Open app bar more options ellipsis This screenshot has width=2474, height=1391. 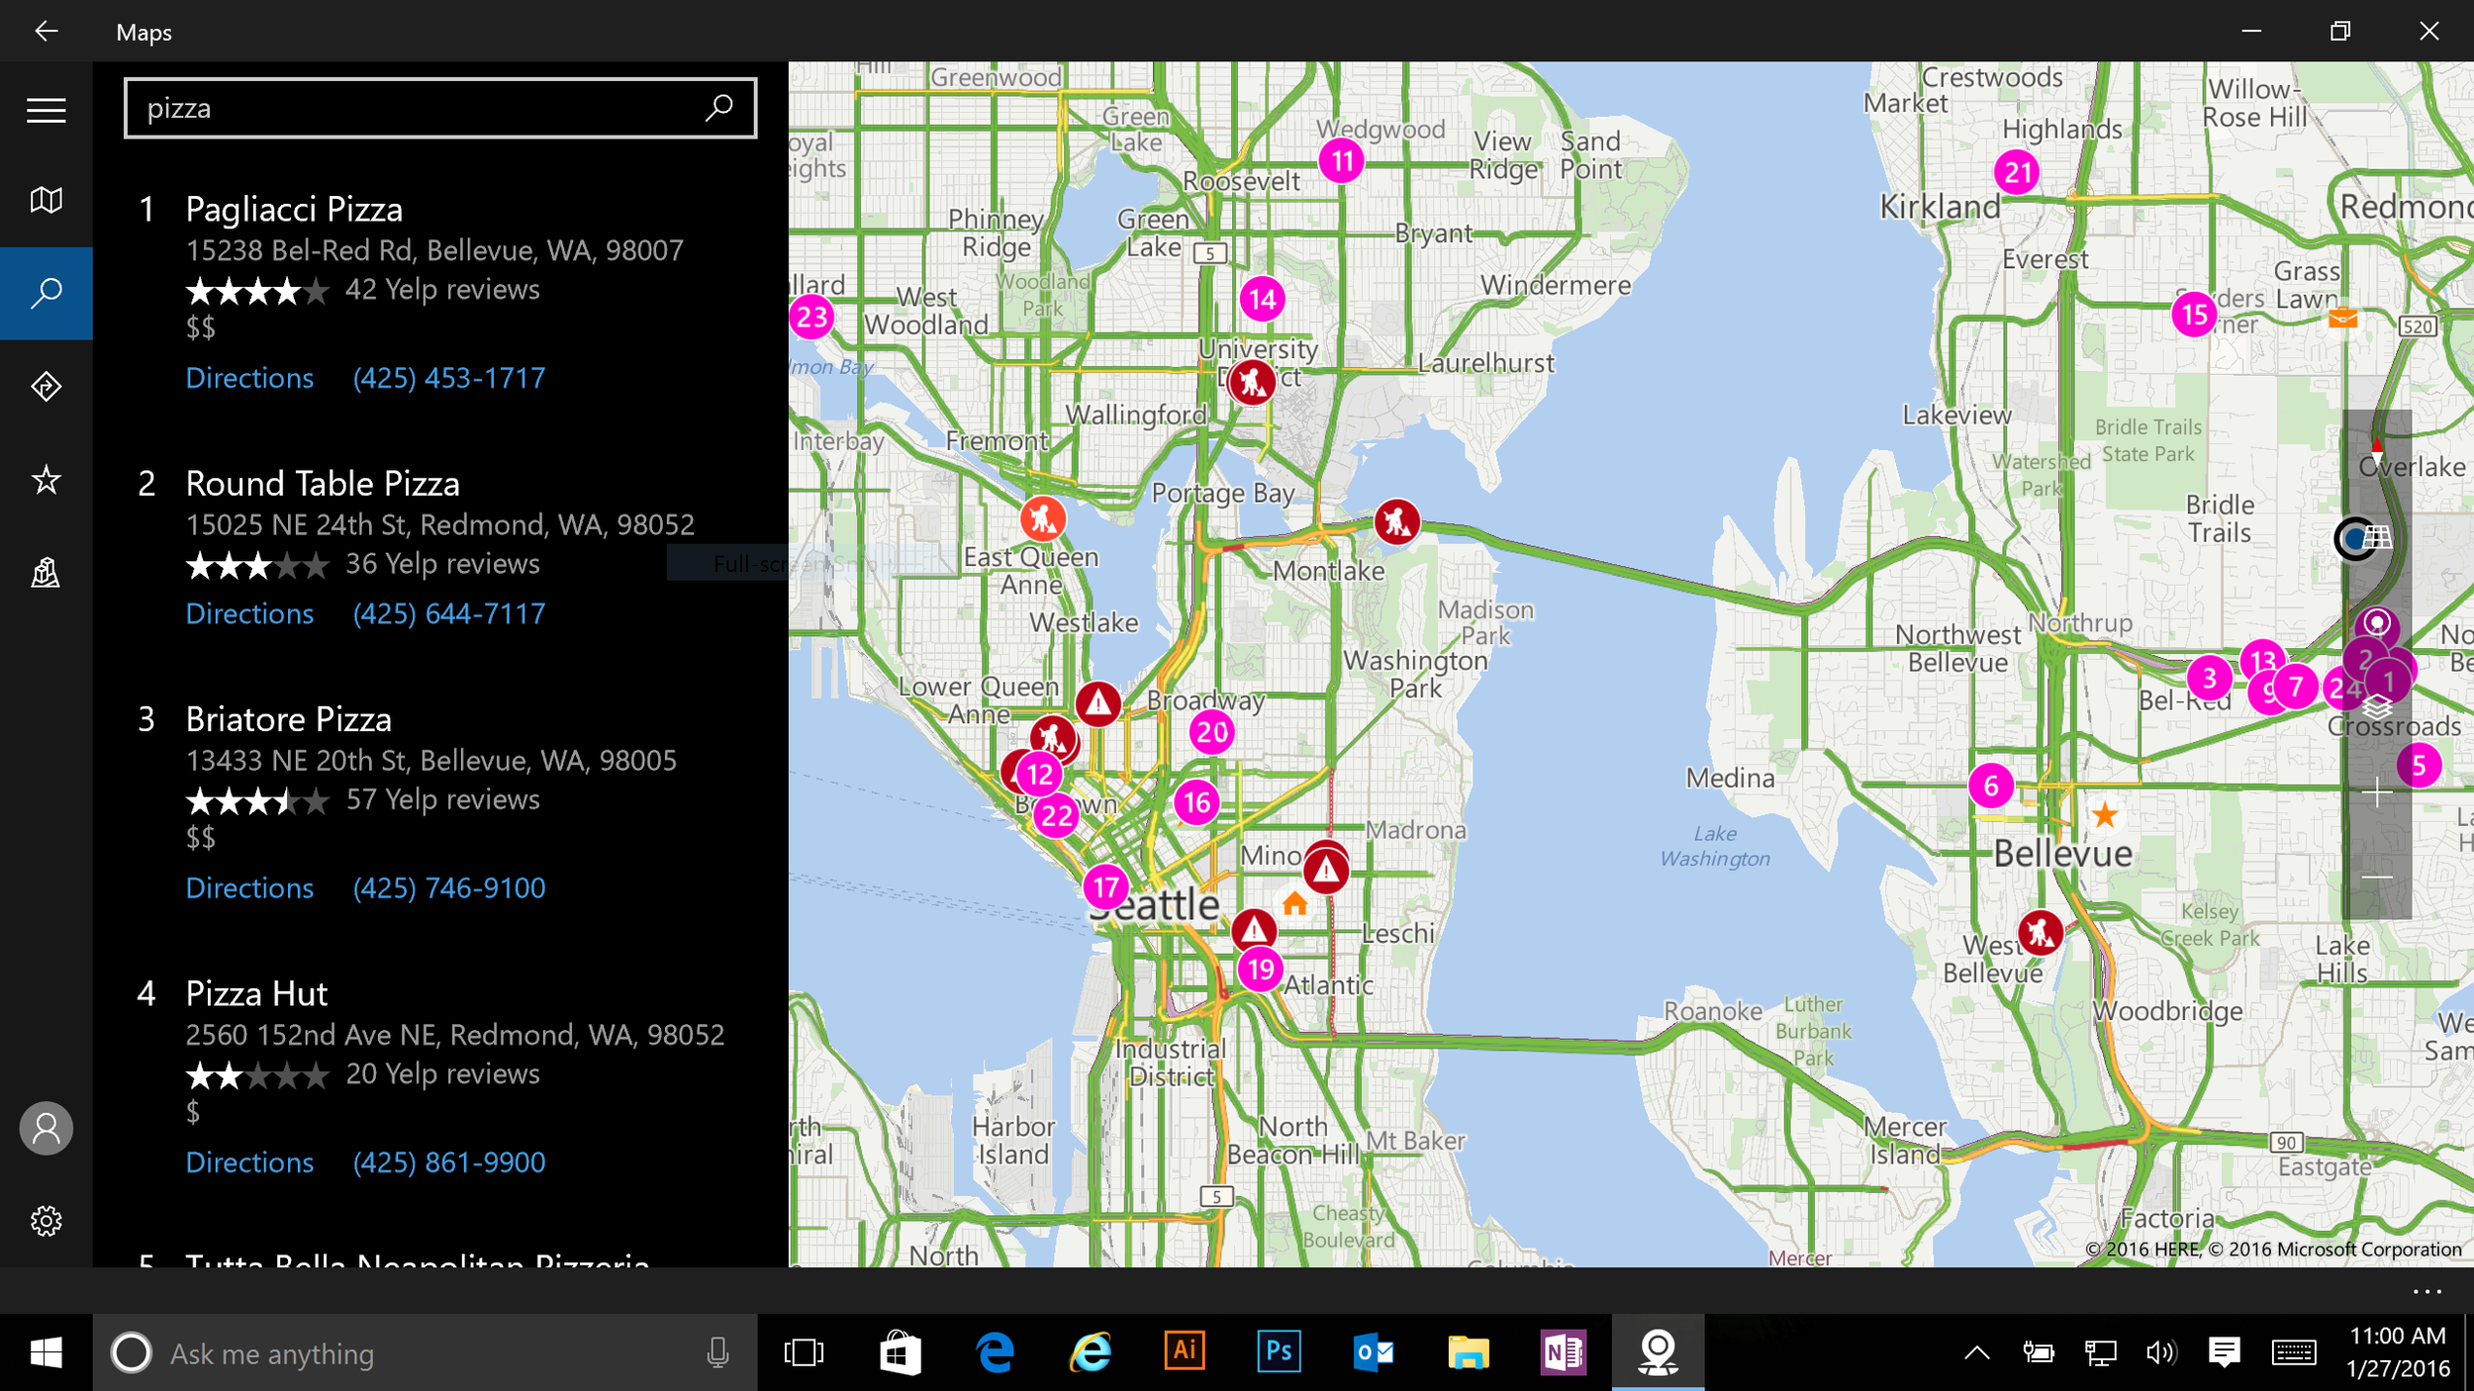(x=2426, y=1291)
